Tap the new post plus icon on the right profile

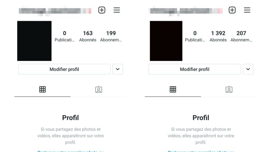232,10
